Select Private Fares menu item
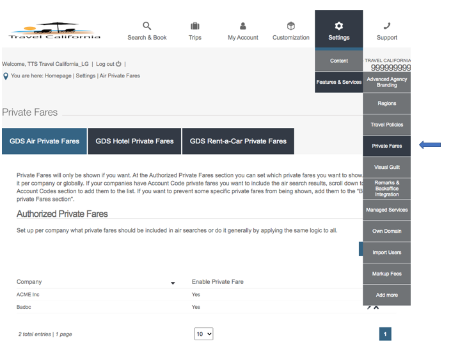Viewport: 451px width, 353px height. pos(386,146)
